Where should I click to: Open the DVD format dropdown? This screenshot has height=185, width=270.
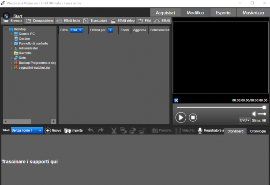click(244, 120)
